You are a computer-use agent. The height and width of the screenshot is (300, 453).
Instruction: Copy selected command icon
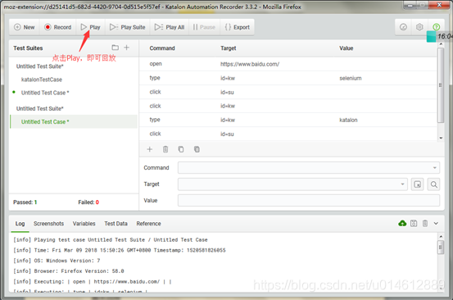pyautogui.click(x=181, y=149)
